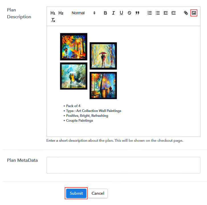Clear text formatting
This screenshot has height=205, width=207.
(53, 20)
